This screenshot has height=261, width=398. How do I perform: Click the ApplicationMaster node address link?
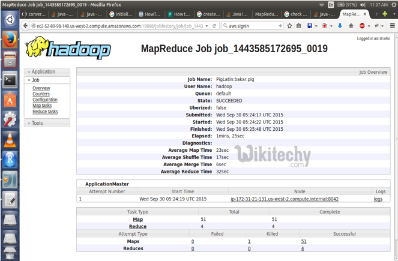pyautogui.click(x=285, y=199)
